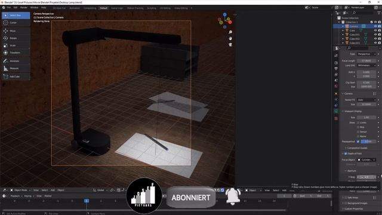This screenshot has width=382, height=215.
Task: Hide Cube.001 using its eye icon
Action: point(375,35)
